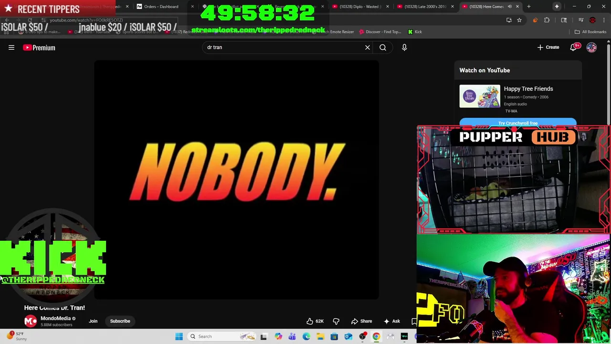Dislike the video with thumbs down

click(336, 321)
